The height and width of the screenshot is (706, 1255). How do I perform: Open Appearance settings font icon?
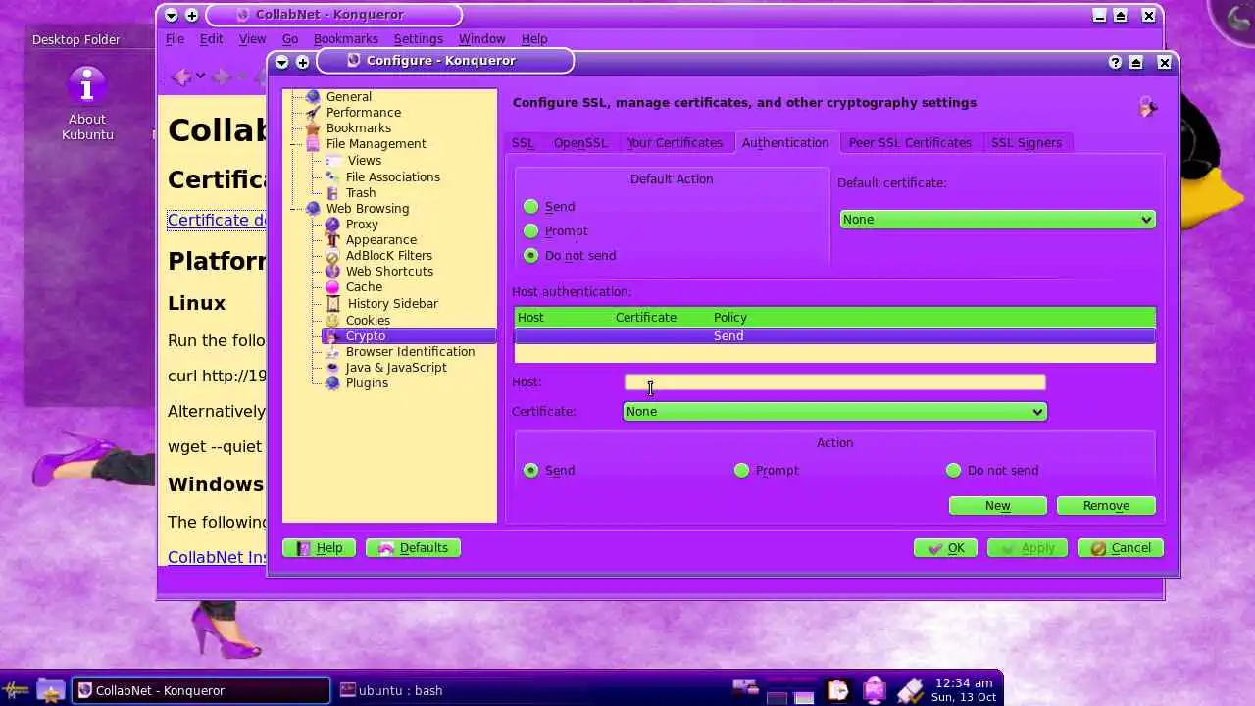[x=332, y=239]
